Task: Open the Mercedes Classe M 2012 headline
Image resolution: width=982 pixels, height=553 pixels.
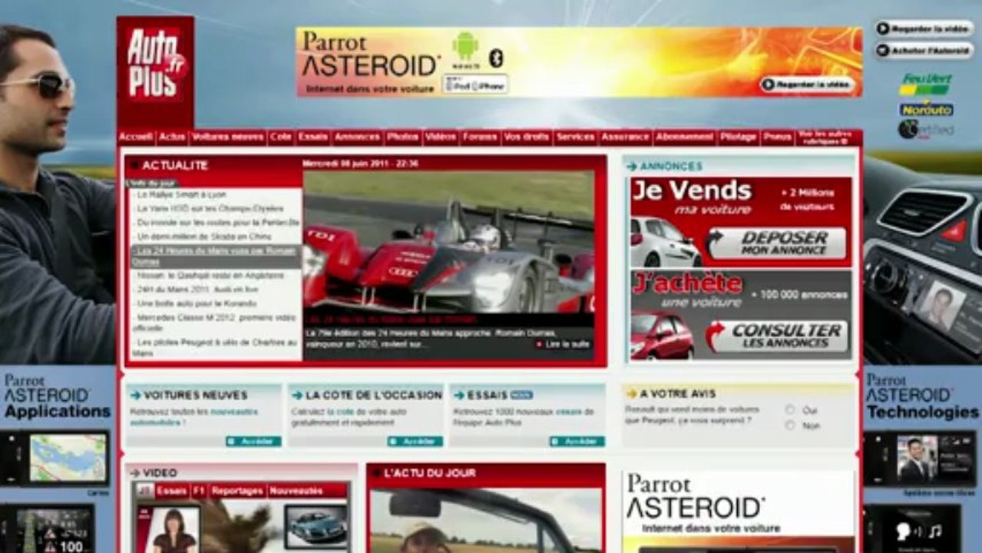Action: [214, 322]
